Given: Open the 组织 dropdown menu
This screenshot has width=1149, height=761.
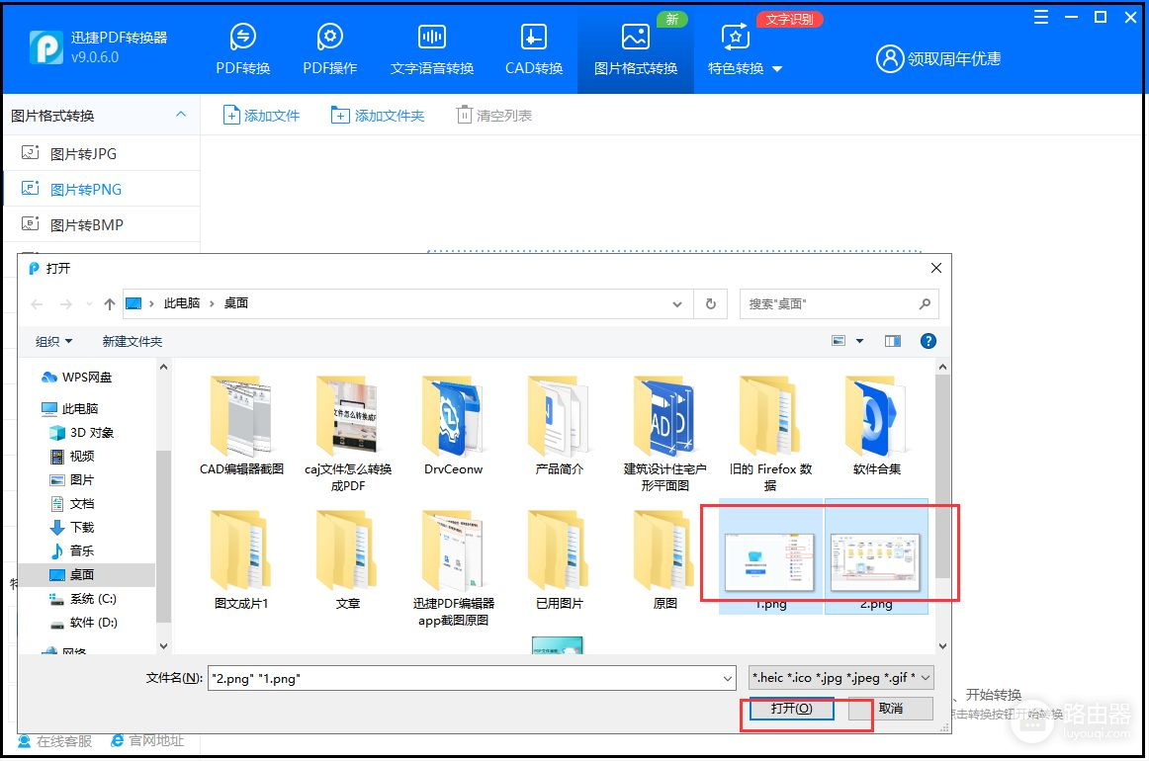Looking at the screenshot, I should pos(54,341).
